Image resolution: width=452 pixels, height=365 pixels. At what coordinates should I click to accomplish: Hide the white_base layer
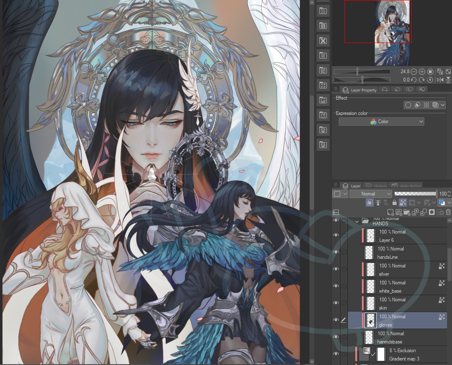click(336, 286)
